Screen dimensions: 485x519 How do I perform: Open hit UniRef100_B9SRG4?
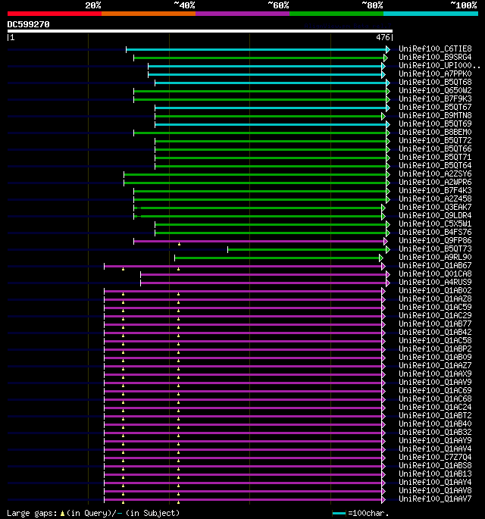(x=435, y=58)
